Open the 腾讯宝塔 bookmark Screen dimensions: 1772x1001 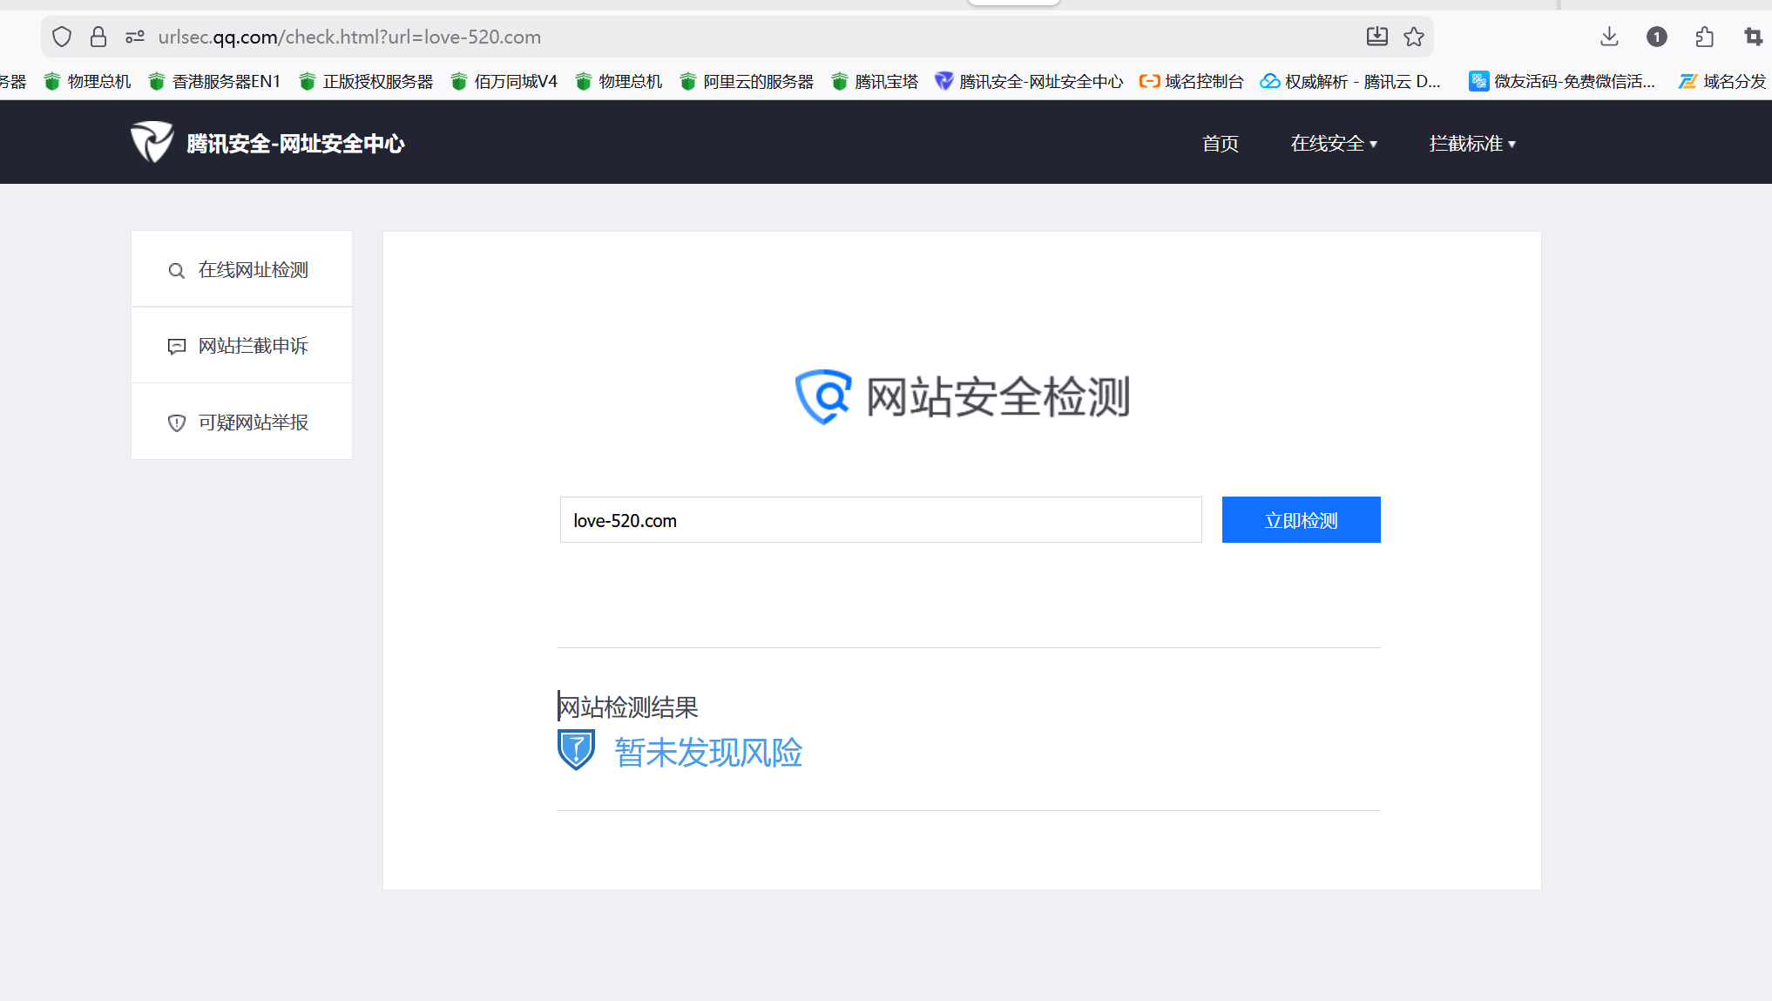tap(876, 82)
